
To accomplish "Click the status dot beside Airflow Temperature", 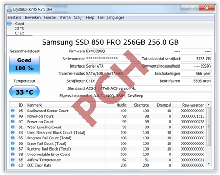I will click(12, 160).
